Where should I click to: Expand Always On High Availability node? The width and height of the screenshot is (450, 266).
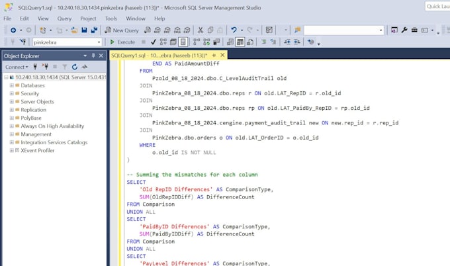coord(11,126)
